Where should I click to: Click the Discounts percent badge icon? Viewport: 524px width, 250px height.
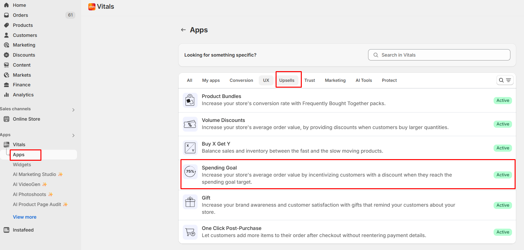coord(6,55)
